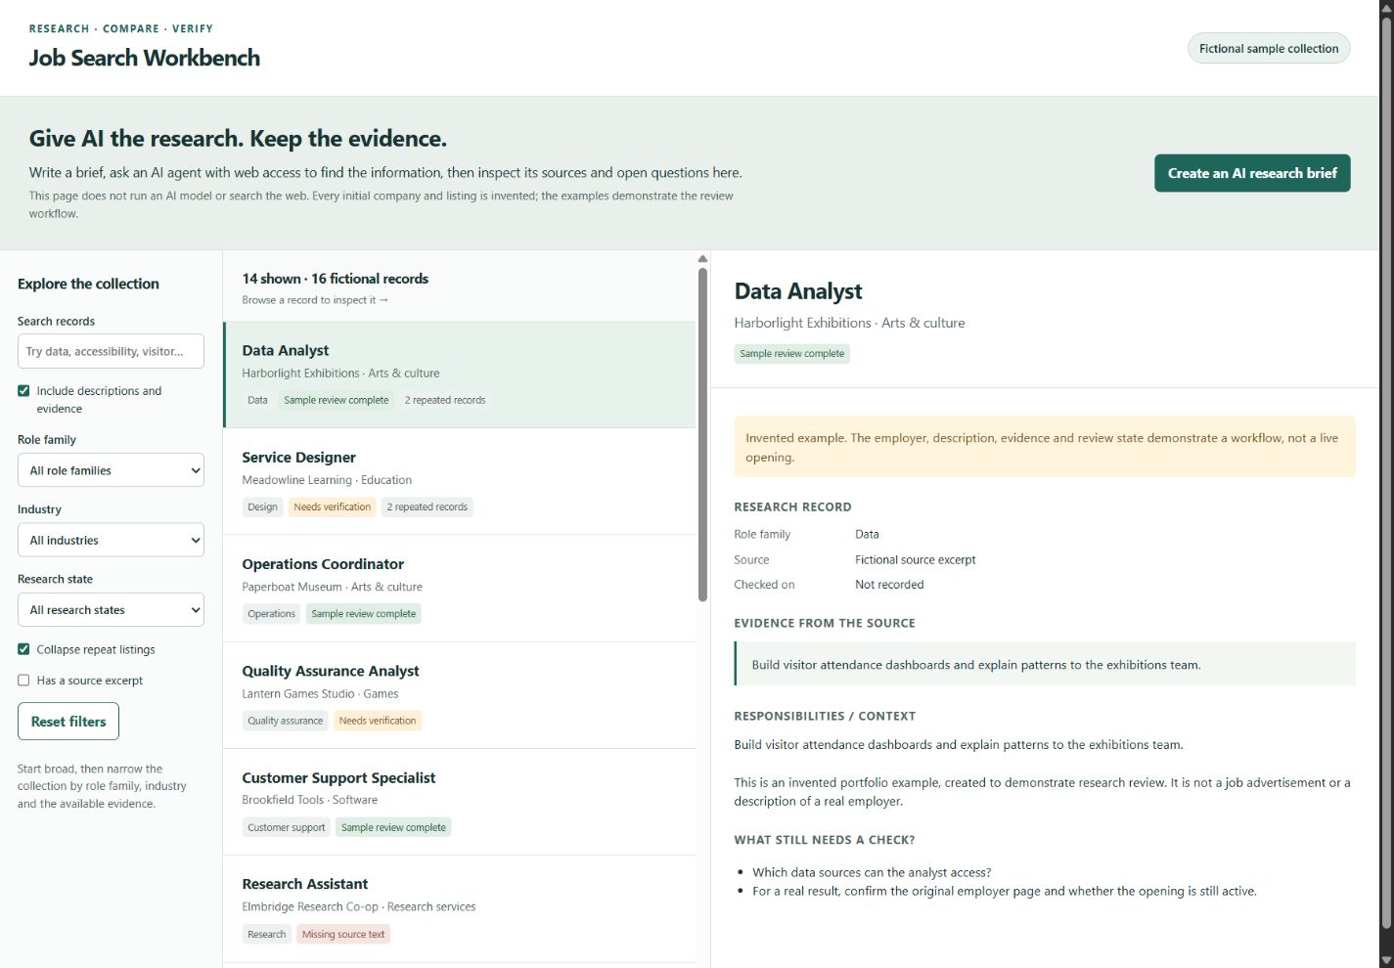Click Needs verification tag on Service Designer
The width and height of the screenshot is (1394, 968).
coord(333,506)
